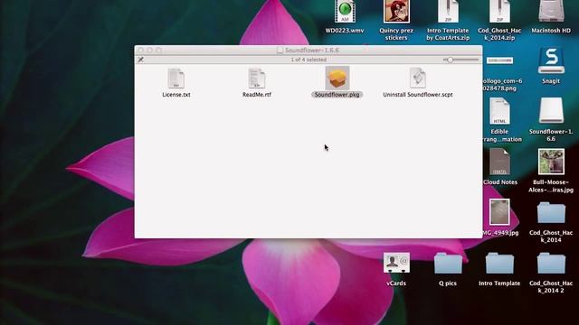Select the Q pics folder
Image resolution: width=579 pixels, height=325 pixels.
448,263
